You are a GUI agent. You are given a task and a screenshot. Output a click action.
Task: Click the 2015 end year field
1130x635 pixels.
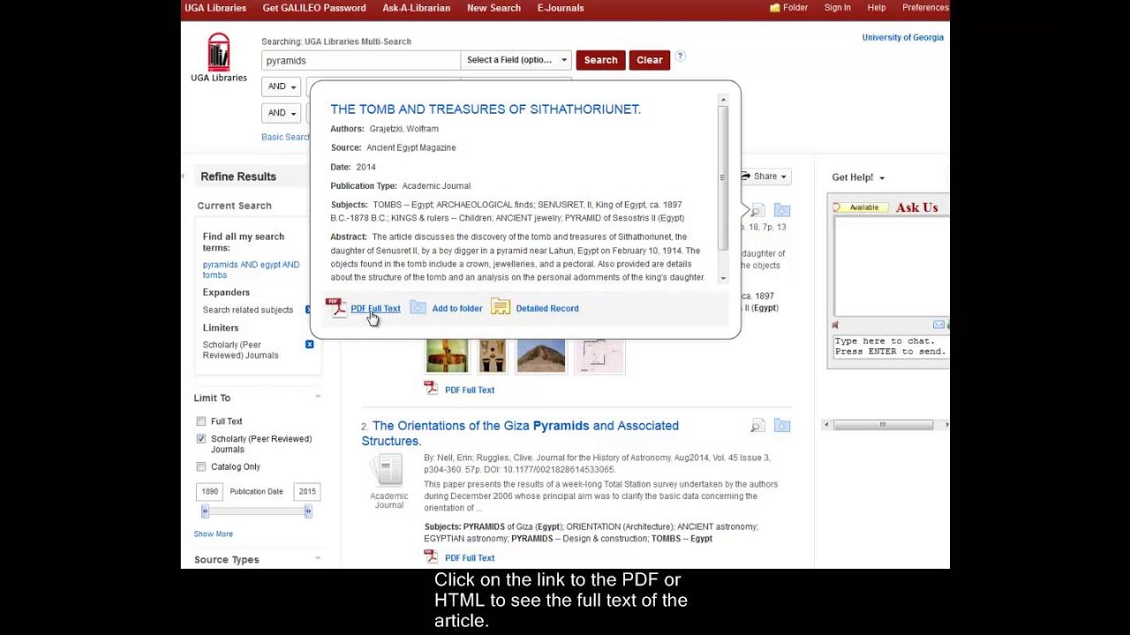[x=307, y=491]
